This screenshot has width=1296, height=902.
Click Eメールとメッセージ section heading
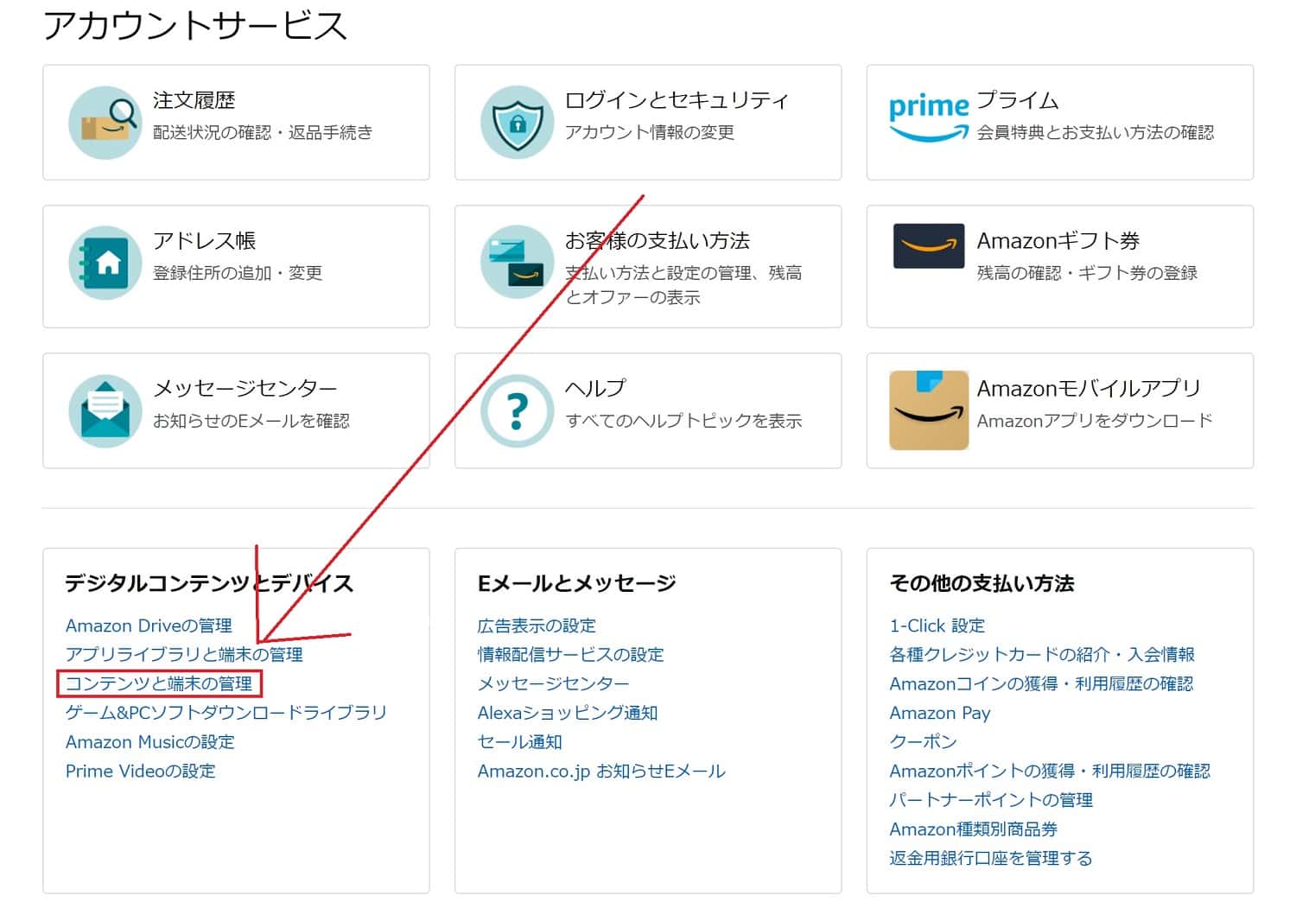pyautogui.click(x=577, y=583)
